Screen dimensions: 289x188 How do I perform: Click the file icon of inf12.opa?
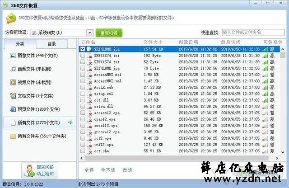(89, 145)
